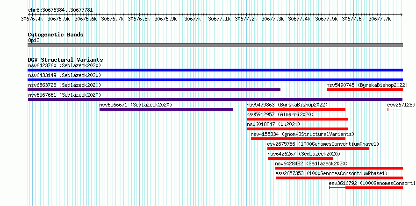Click the DGV Structural Variants track title
The height and width of the screenshot is (206, 416).
tap(65, 60)
